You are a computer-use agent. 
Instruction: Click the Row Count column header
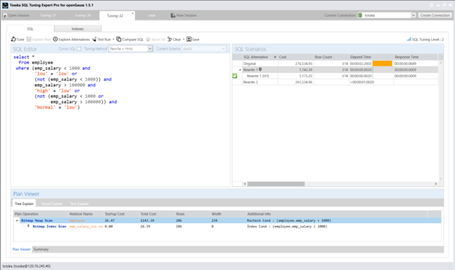[x=331, y=57]
